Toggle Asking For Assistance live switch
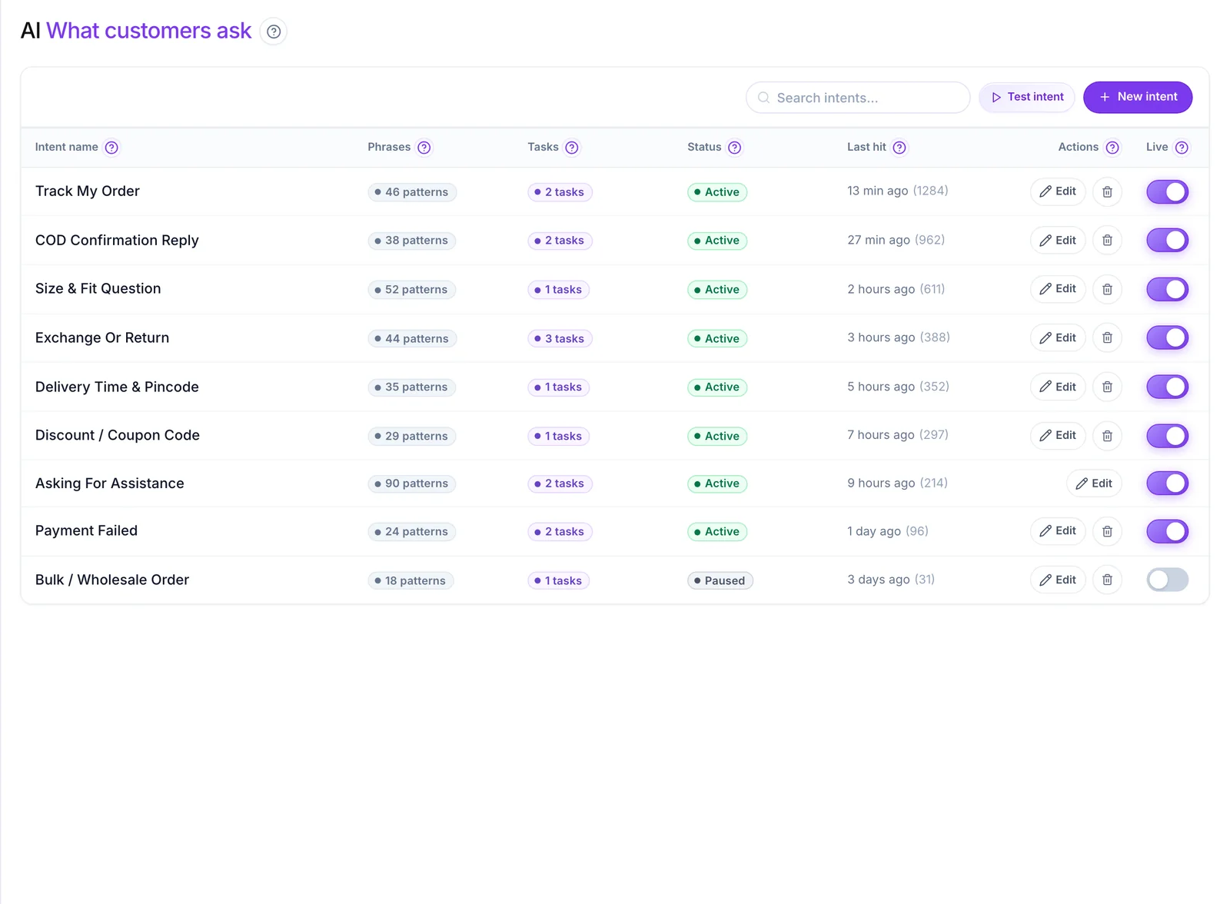 (1167, 484)
